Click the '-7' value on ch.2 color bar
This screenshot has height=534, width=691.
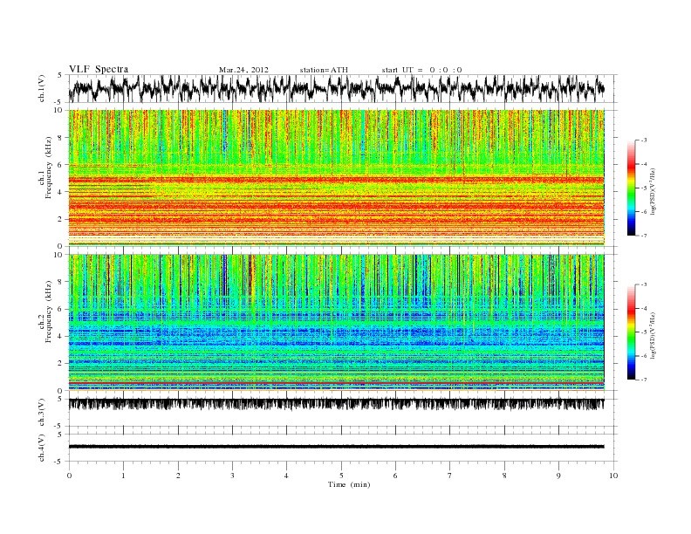pos(644,380)
